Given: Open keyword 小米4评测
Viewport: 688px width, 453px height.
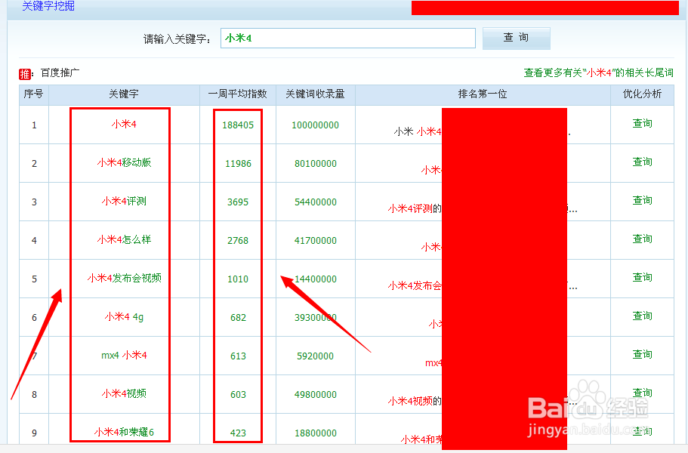Looking at the screenshot, I should 124,202.
